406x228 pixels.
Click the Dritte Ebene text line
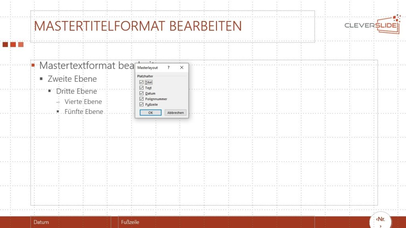point(76,91)
